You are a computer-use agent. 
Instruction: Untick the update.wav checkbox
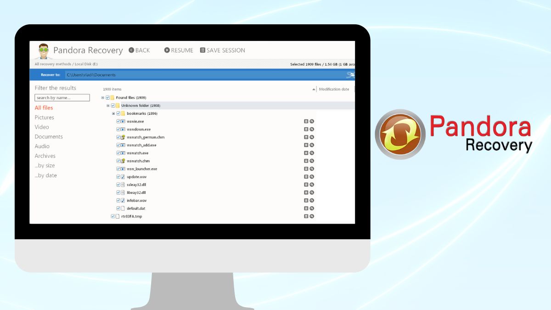pyautogui.click(x=118, y=177)
